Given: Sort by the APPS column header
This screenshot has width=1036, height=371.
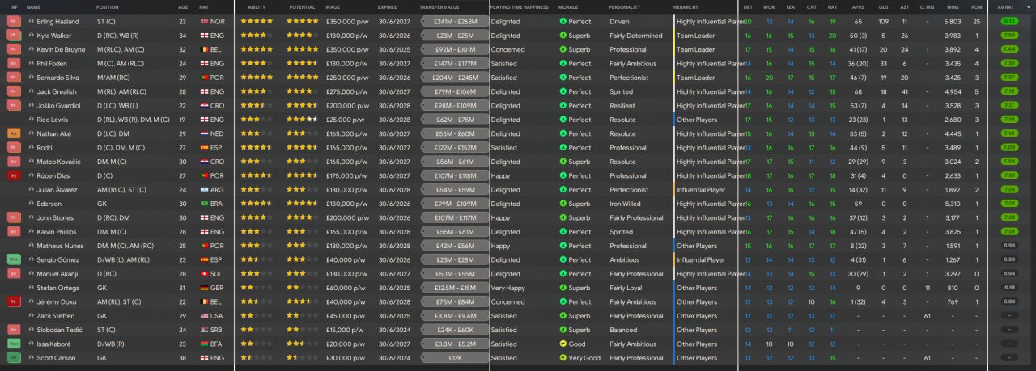Looking at the screenshot, I should pyautogui.click(x=858, y=7).
